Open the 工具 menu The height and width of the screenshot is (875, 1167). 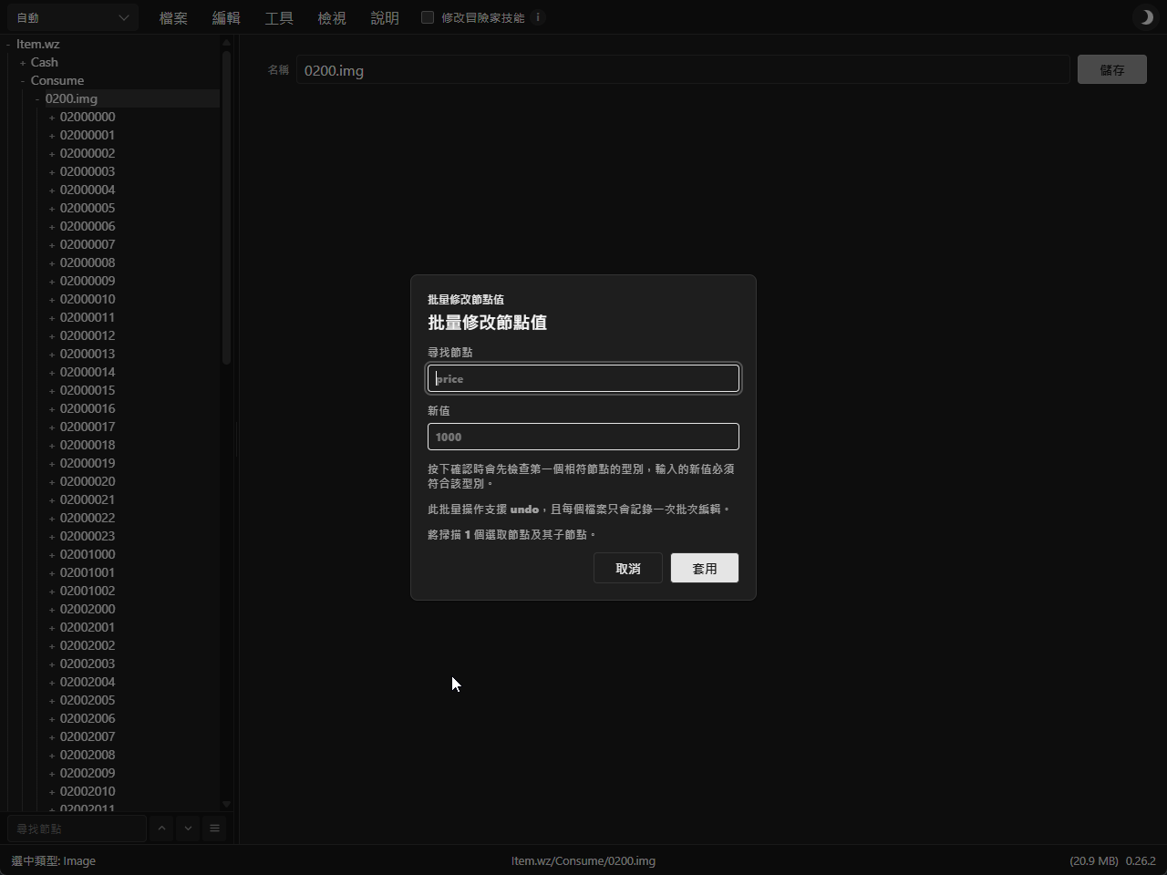tap(279, 17)
